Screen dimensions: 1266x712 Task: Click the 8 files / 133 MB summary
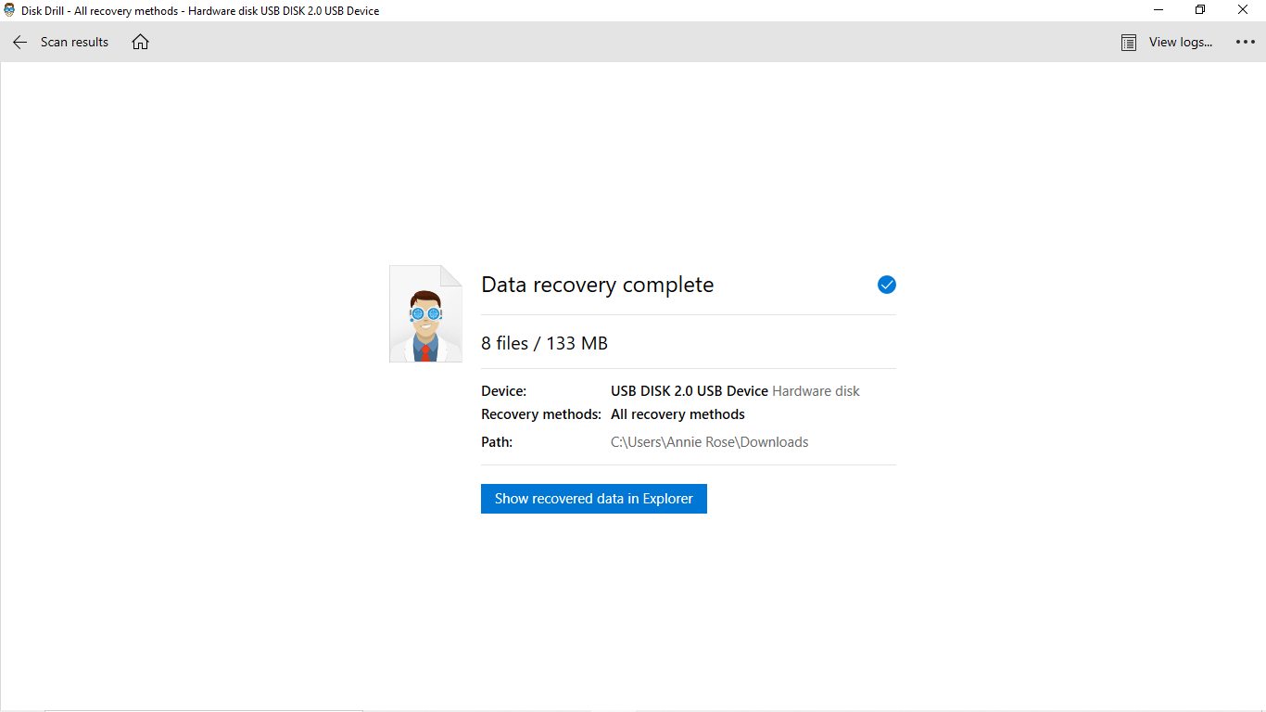tap(544, 343)
